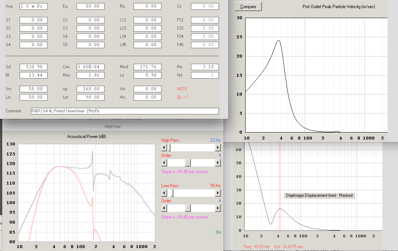Click the Lpt field showing 90.00

pos(91,97)
